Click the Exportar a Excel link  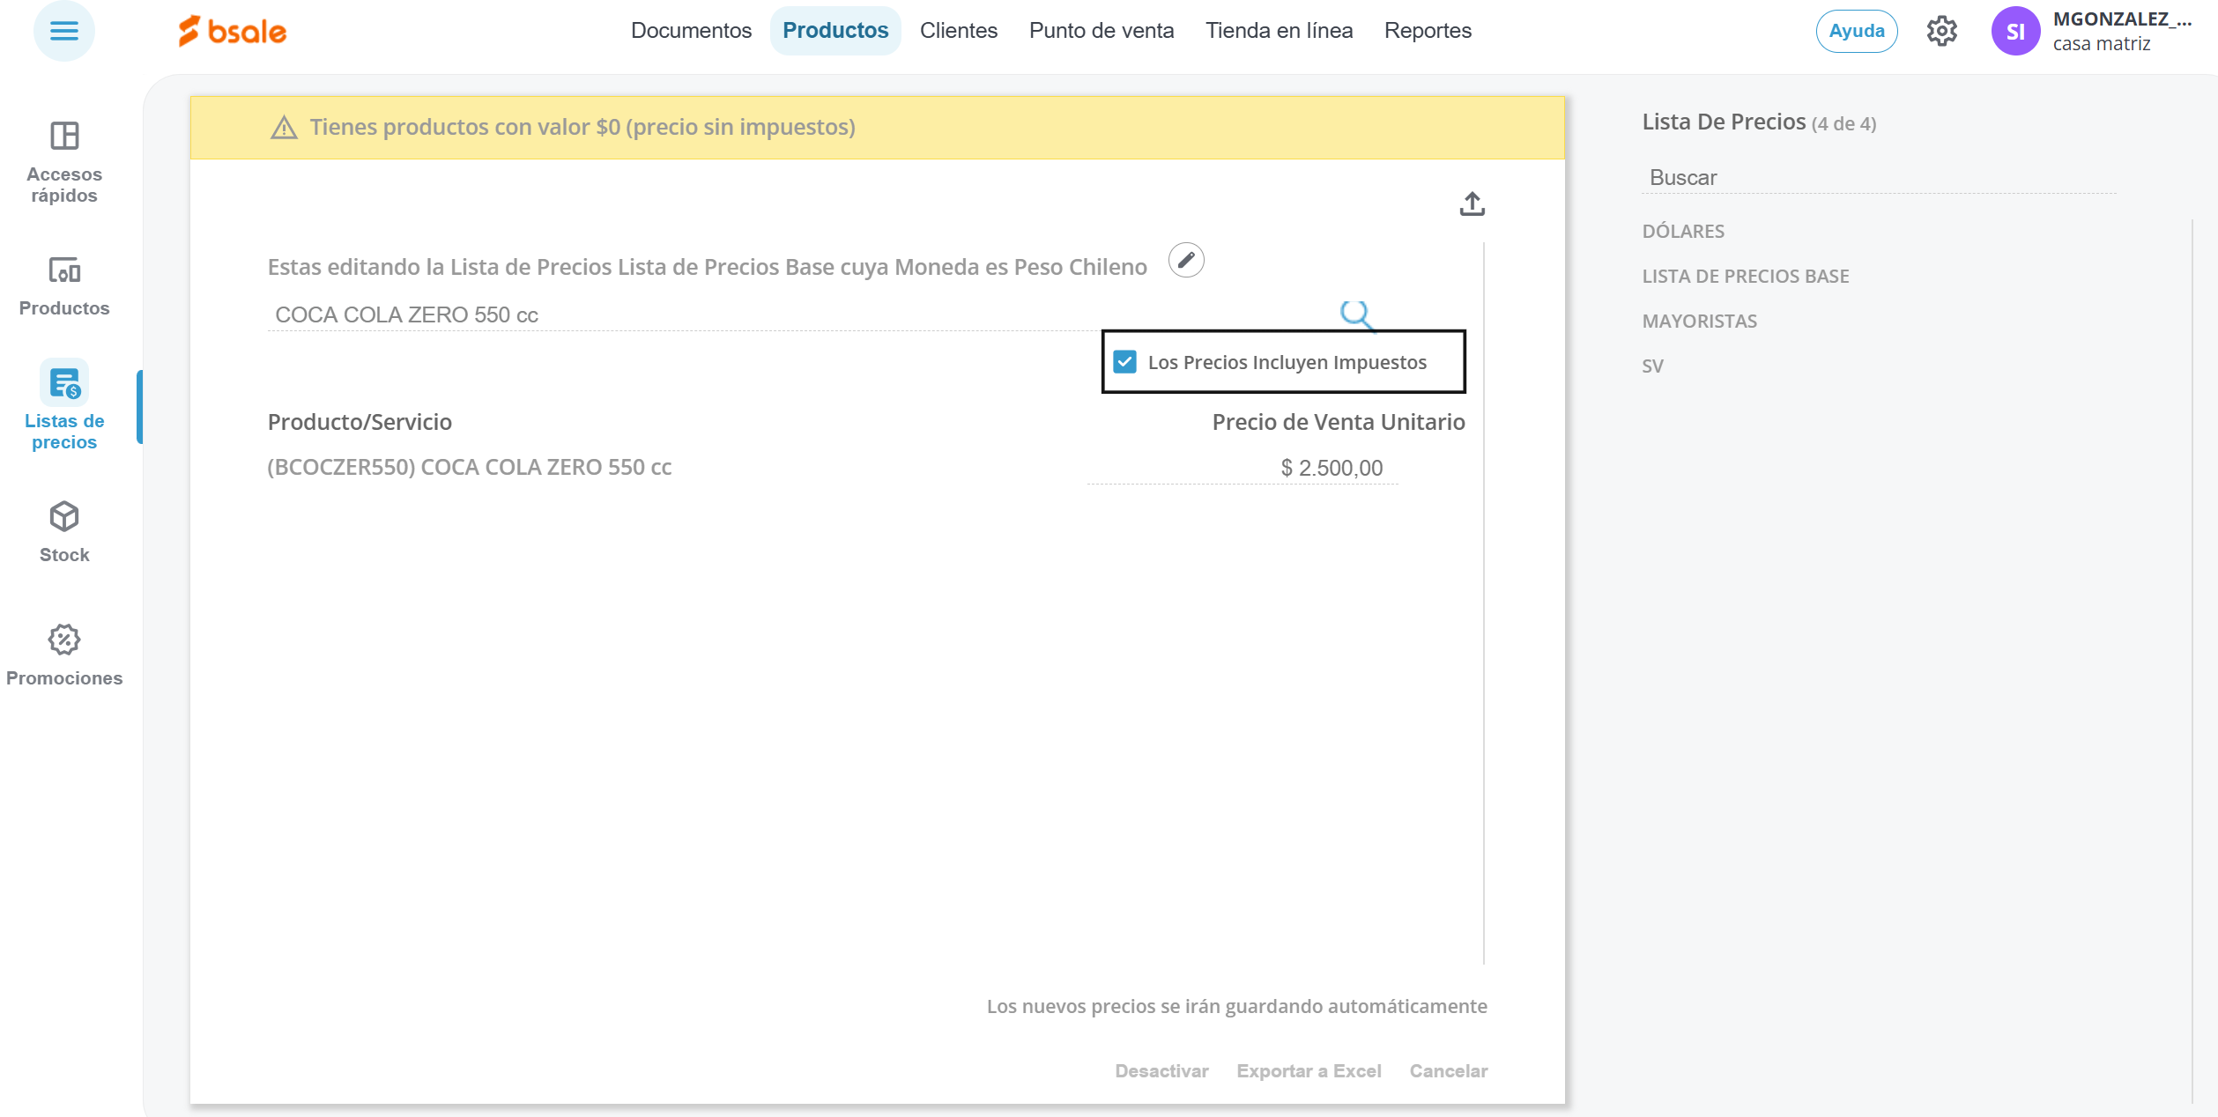coord(1309,1071)
